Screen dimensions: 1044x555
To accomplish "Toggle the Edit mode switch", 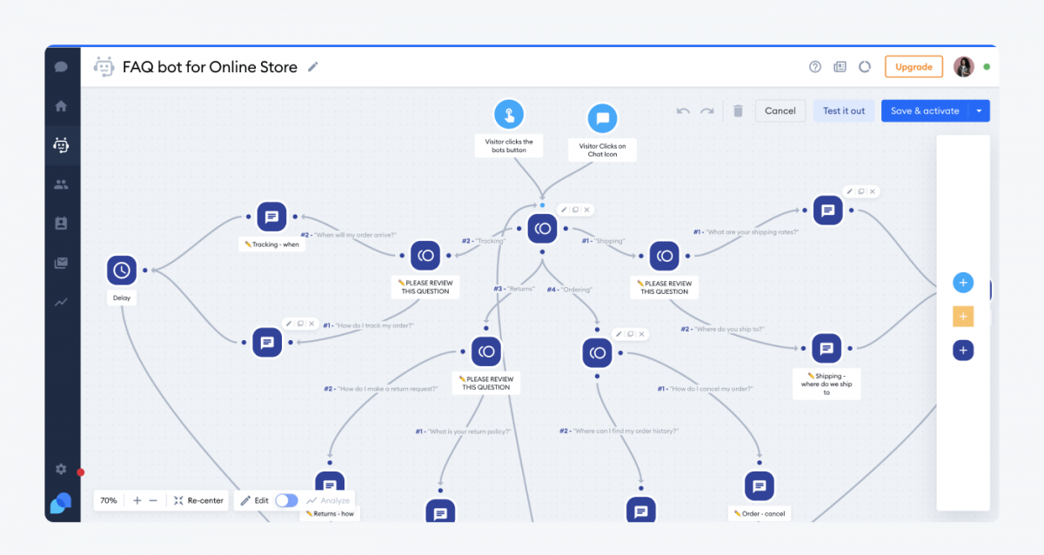I will (287, 500).
